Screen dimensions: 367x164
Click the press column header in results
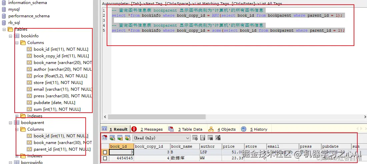click(310, 146)
